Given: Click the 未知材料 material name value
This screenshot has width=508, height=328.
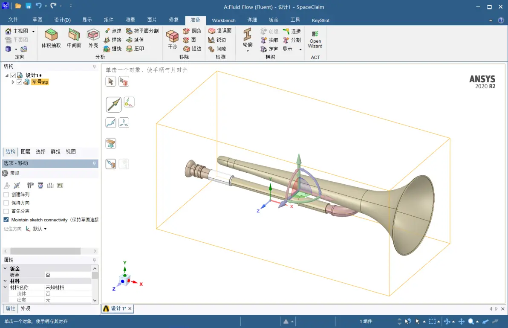Looking at the screenshot, I should [x=55, y=287].
